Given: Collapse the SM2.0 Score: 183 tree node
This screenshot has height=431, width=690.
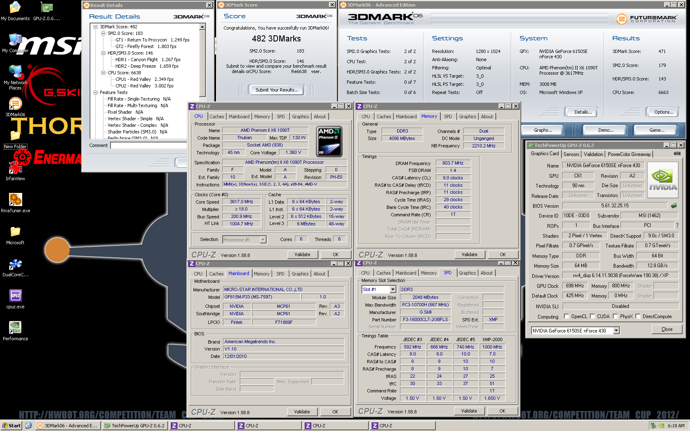Looking at the screenshot, I should (x=103, y=33).
